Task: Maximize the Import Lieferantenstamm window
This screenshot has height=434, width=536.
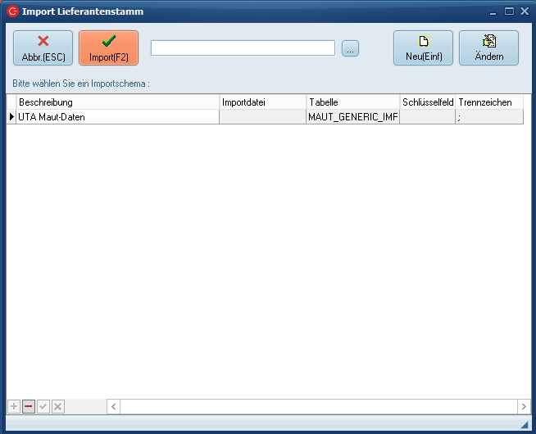Action: (509, 11)
